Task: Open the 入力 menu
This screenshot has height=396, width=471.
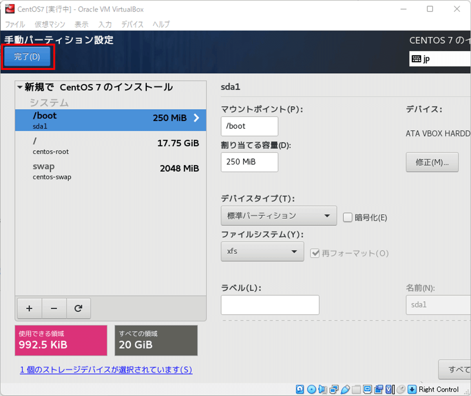Action: coord(105,24)
